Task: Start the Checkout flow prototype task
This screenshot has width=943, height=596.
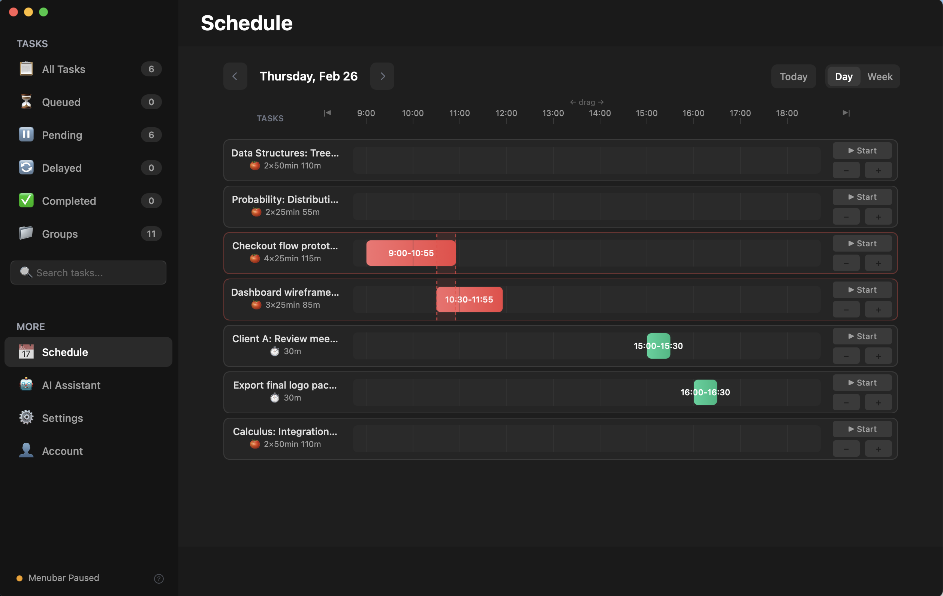Action: (x=862, y=243)
